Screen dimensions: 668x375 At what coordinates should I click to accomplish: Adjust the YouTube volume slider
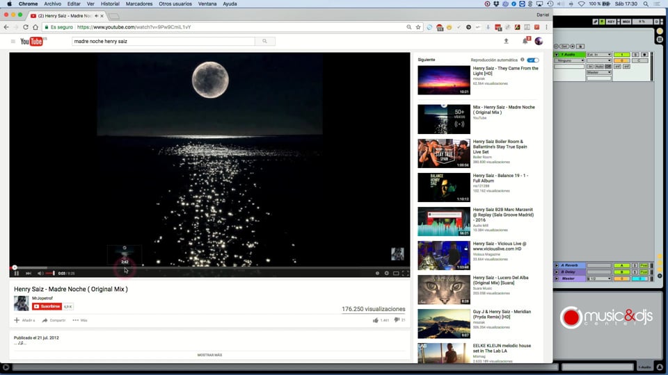50,274
